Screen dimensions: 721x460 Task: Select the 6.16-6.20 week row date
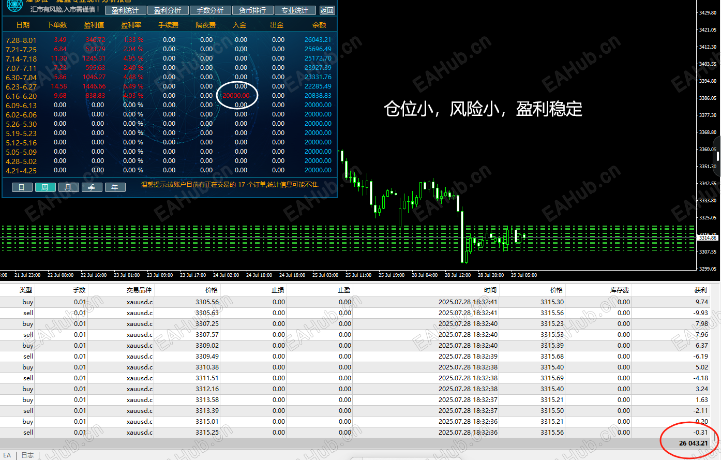pos(21,96)
